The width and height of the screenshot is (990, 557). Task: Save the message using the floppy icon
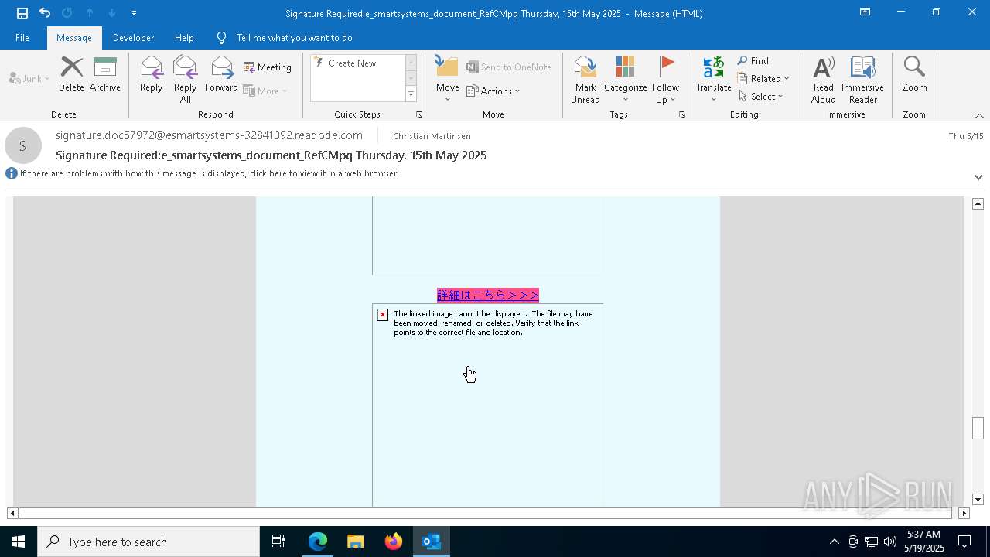22,13
